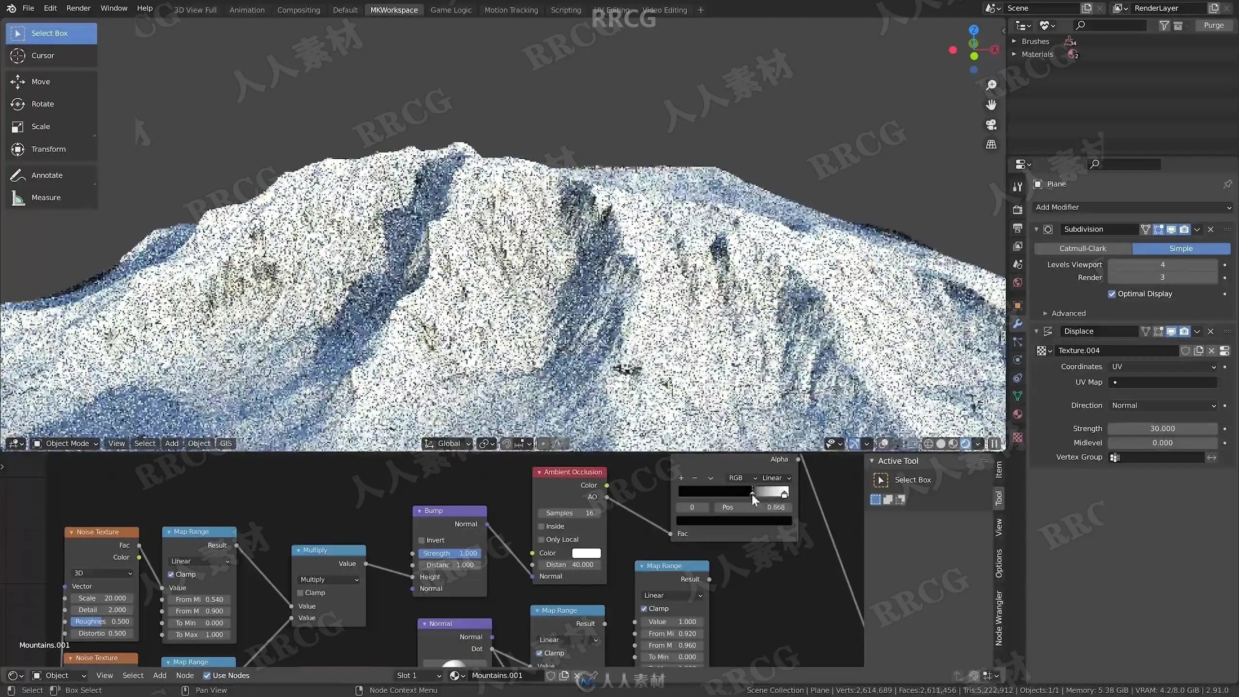This screenshot has width=1239, height=697.
Task: Click the Displace Strength slider
Action: (x=1162, y=428)
